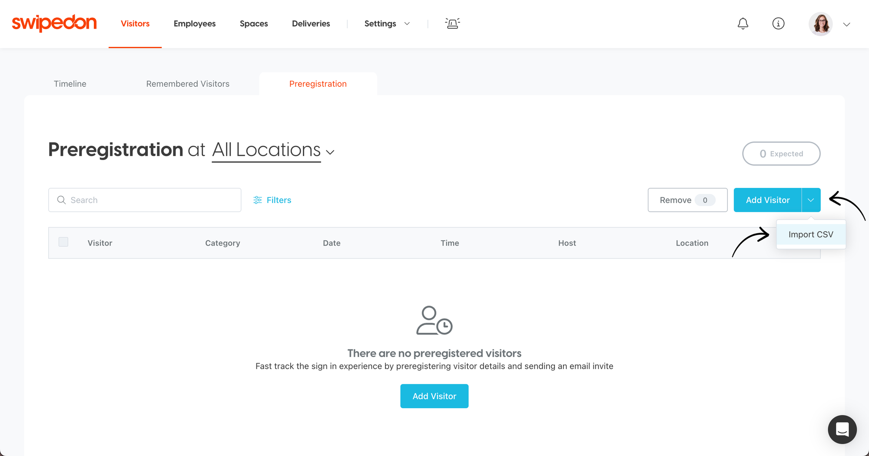Open the live chat bubble
This screenshot has height=456, width=869.
pyautogui.click(x=842, y=430)
